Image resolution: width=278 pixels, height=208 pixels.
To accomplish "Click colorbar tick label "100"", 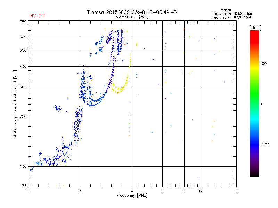I will point(263,64).
